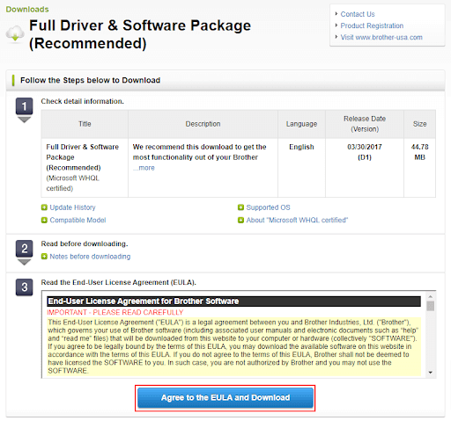Click "Follow the Steps below to Download" heading
Image resolution: width=451 pixels, height=421 pixels.
(90, 80)
